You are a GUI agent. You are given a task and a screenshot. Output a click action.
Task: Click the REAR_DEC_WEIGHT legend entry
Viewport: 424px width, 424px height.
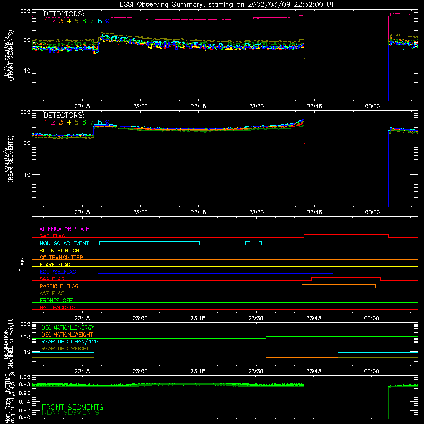[65, 349]
